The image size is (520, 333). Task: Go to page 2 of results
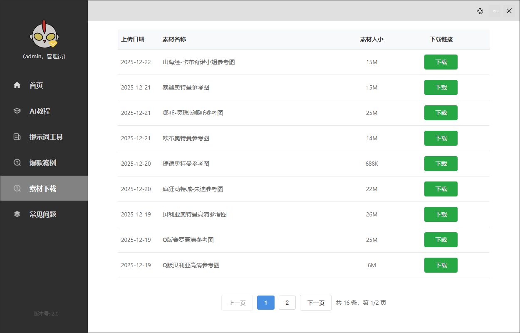[287, 303]
